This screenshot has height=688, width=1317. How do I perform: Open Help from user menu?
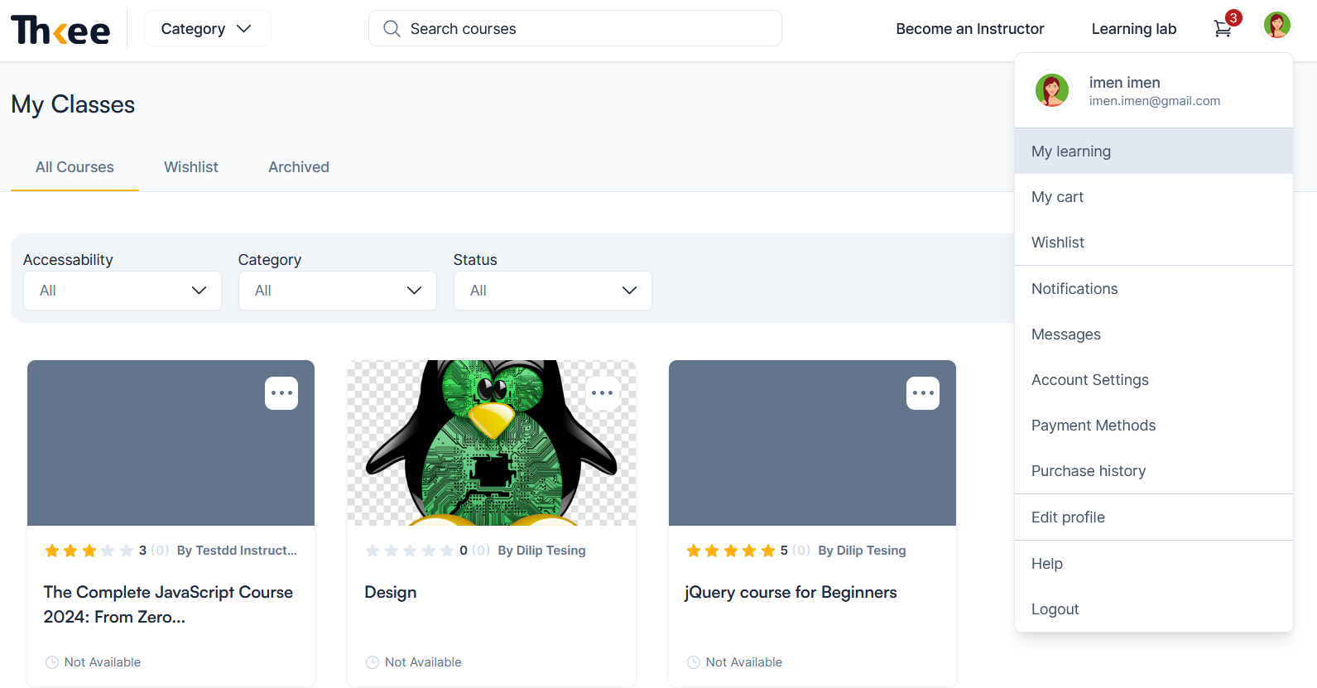[1154, 564]
